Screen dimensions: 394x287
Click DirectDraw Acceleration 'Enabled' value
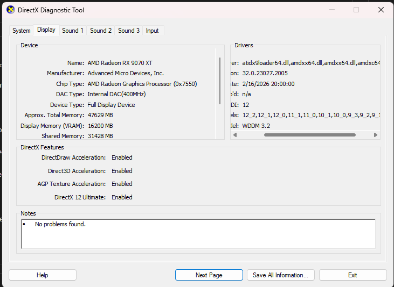coord(122,157)
